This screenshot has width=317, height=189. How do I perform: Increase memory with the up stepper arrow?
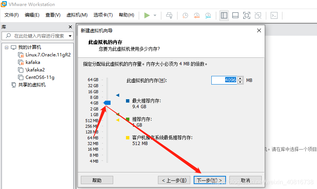[240, 79]
